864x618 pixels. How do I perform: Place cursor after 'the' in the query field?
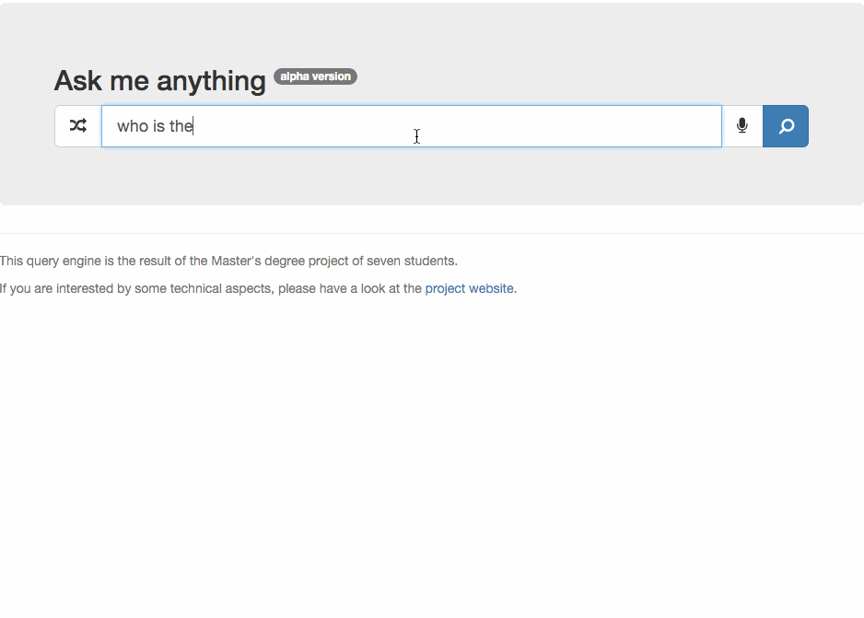pyautogui.click(x=193, y=126)
